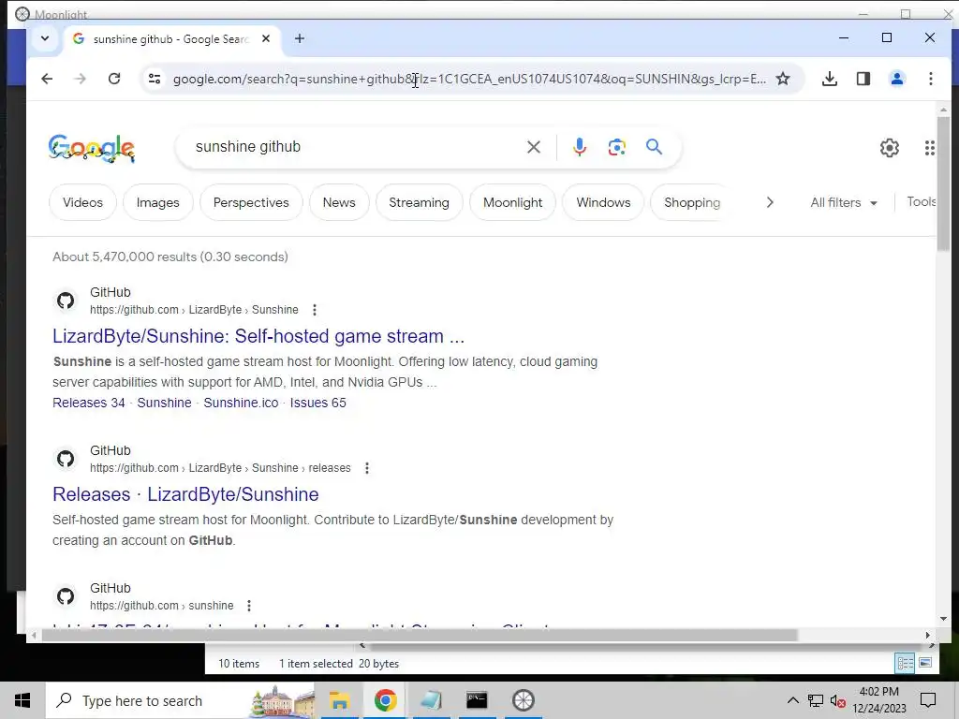Switch to Moonlight via taskbar icon
The height and width of the screenshot is (719, 959).
[x=523, y=700]
